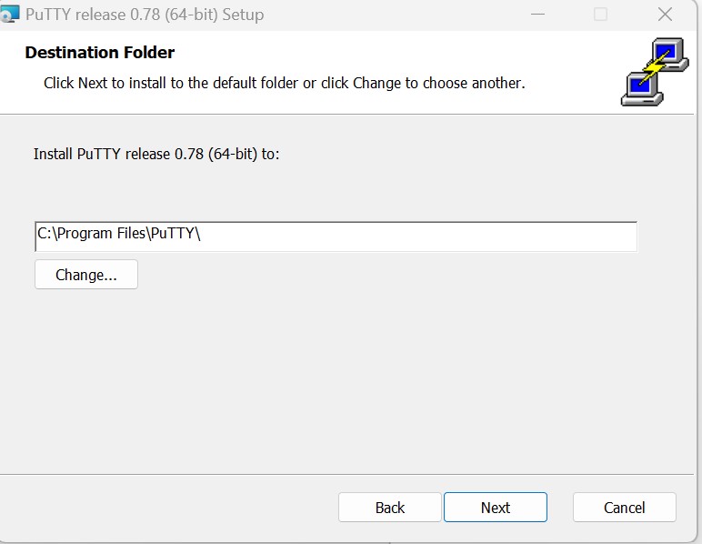
Task: Click the 'PuTTY release 0.78 (64-bit) Setup' title text
Action: tap(145, 15)
